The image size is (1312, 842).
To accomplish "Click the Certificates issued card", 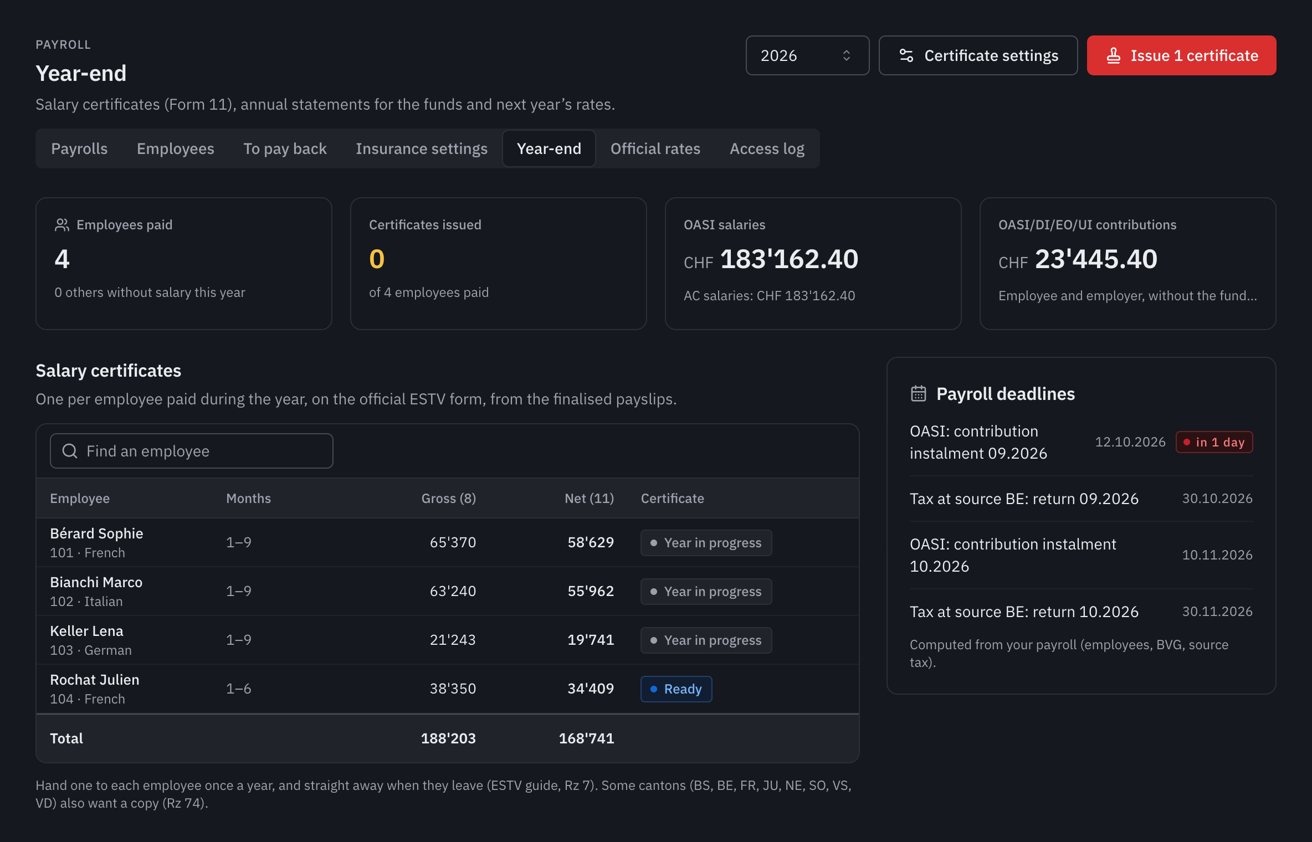I will pos(498,264).
